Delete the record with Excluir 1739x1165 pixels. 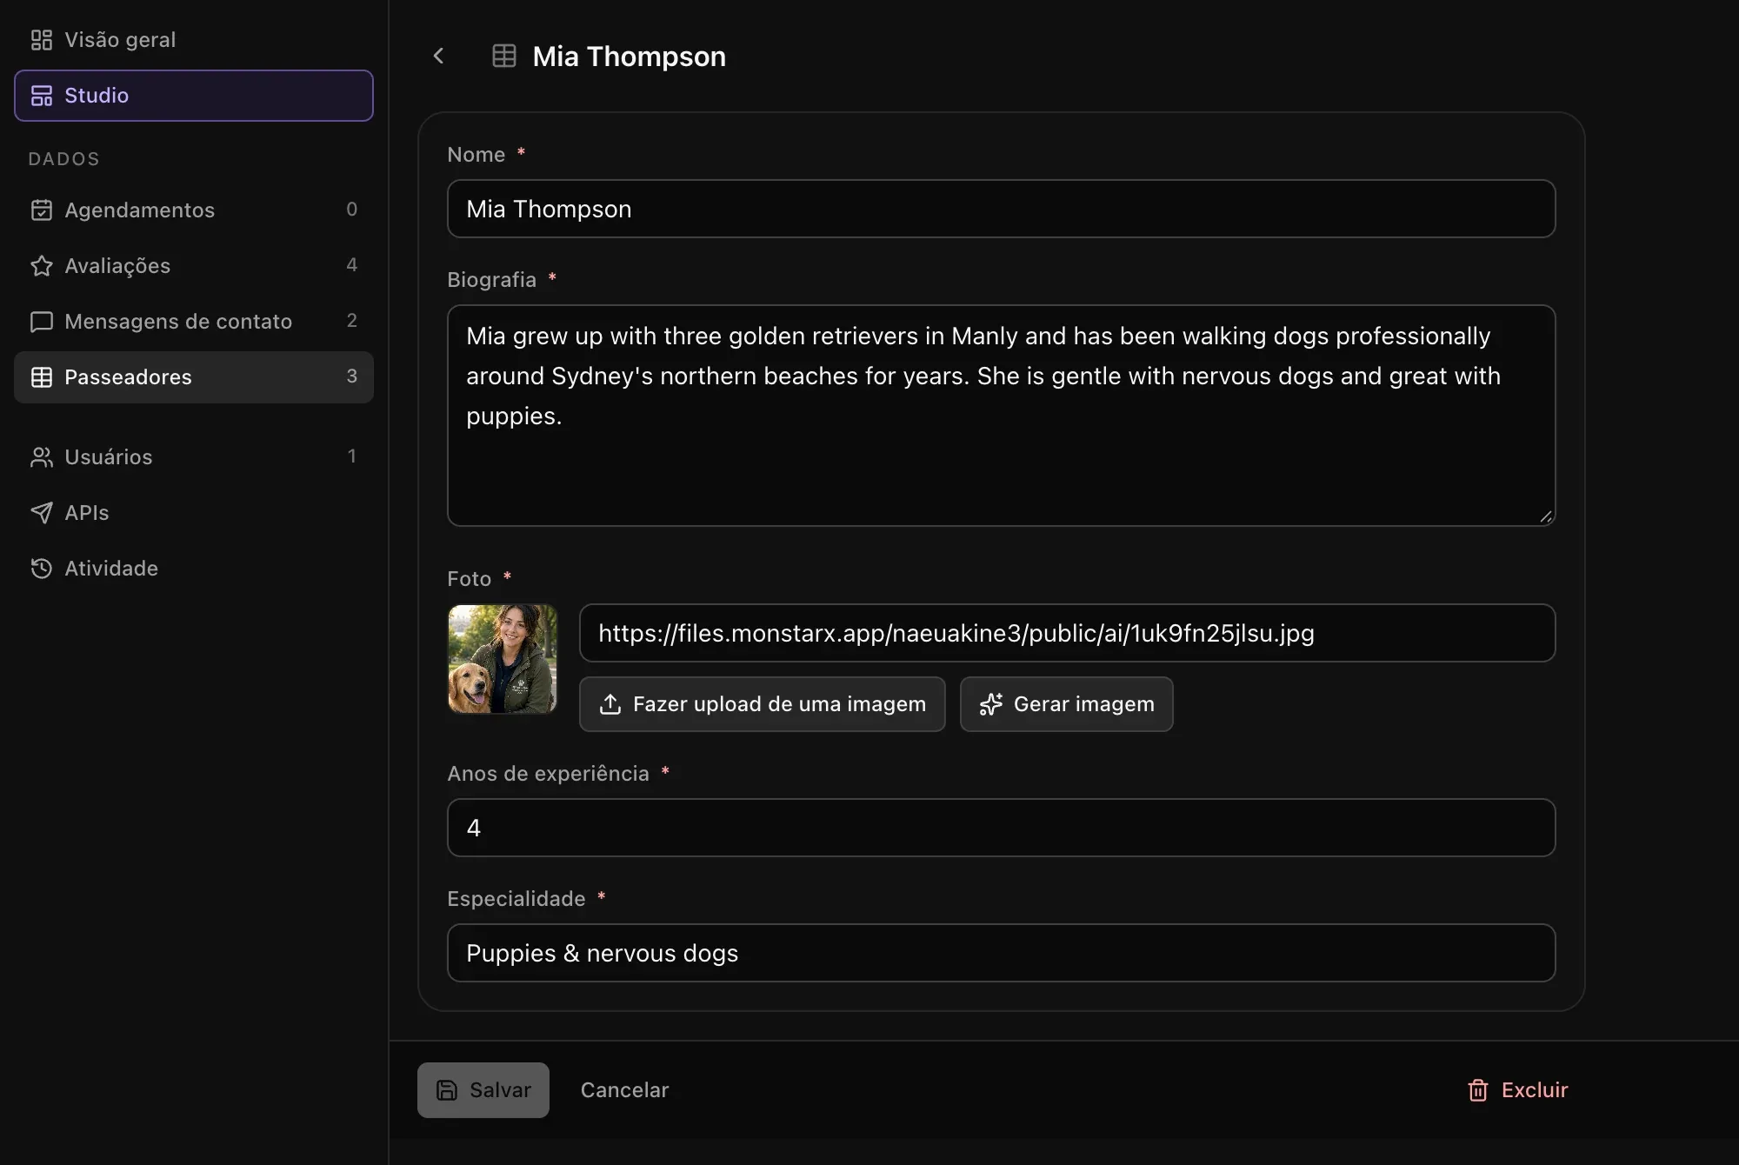1517,1090
